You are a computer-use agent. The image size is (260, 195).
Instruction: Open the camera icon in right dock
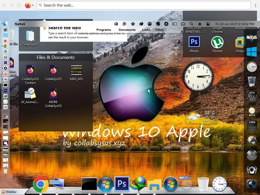(252, 184)
